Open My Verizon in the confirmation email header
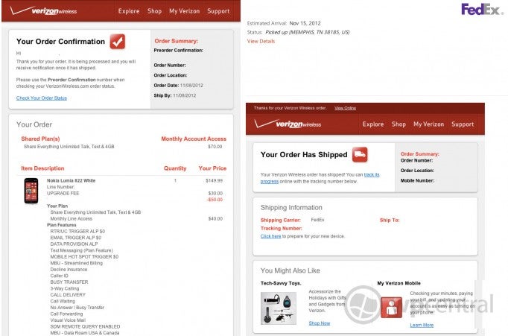 (x=184, y=11)
